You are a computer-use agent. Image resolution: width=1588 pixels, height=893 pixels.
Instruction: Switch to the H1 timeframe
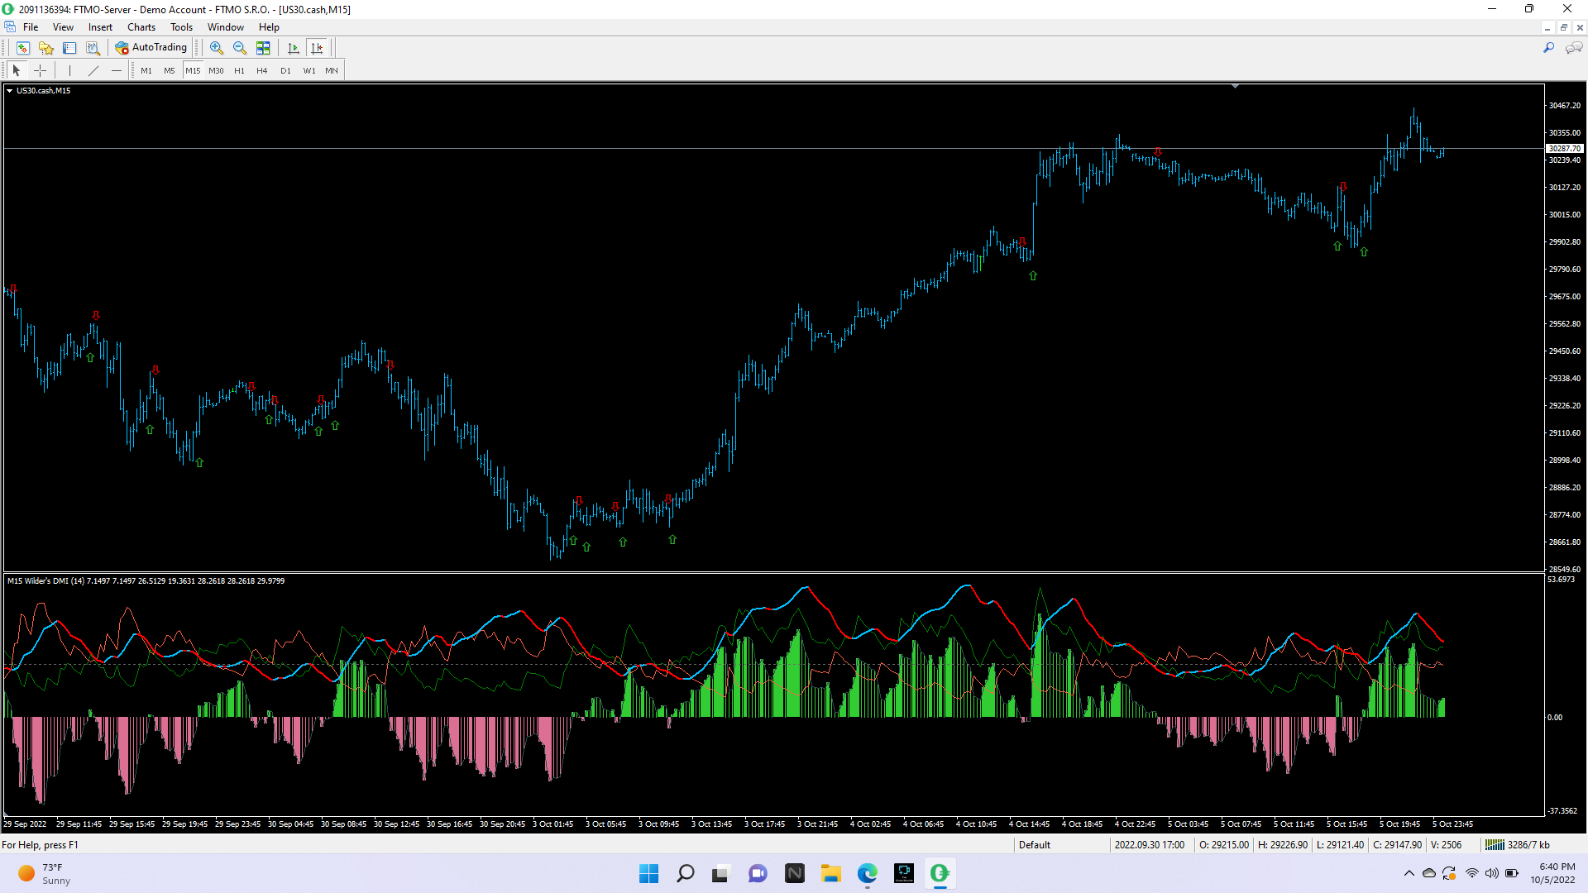point(239,71)
